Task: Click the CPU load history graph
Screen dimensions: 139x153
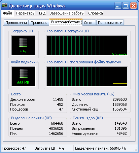Action: [x=87, y=45]
